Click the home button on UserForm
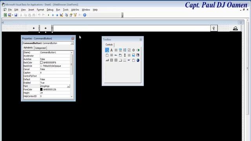This screenshot has width=251, height=141. 235,29
